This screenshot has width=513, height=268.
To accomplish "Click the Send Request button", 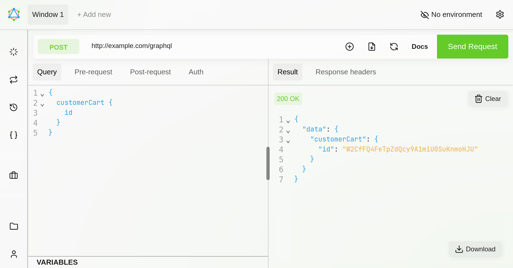I will [472, 47].
